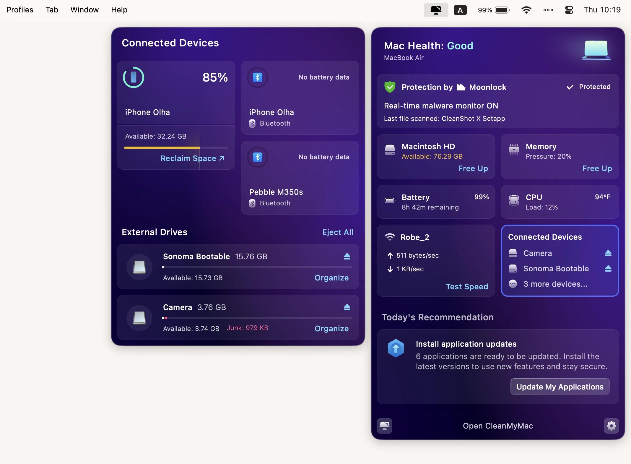This screenshot has height=464, width=631.
Task: Select the highlighted Connected Devices tile
Action: (x=560, y=261)
